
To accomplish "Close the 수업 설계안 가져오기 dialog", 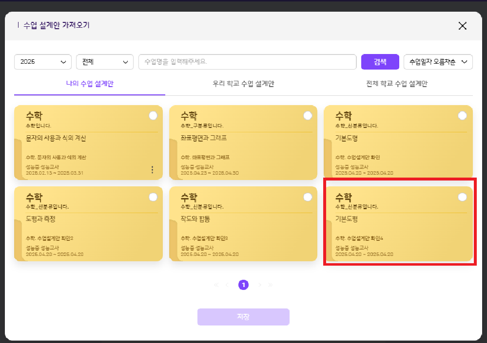I will (462, 26).
